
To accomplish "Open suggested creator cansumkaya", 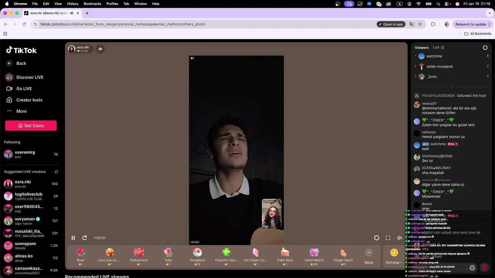I will click(x=31, y=270).
